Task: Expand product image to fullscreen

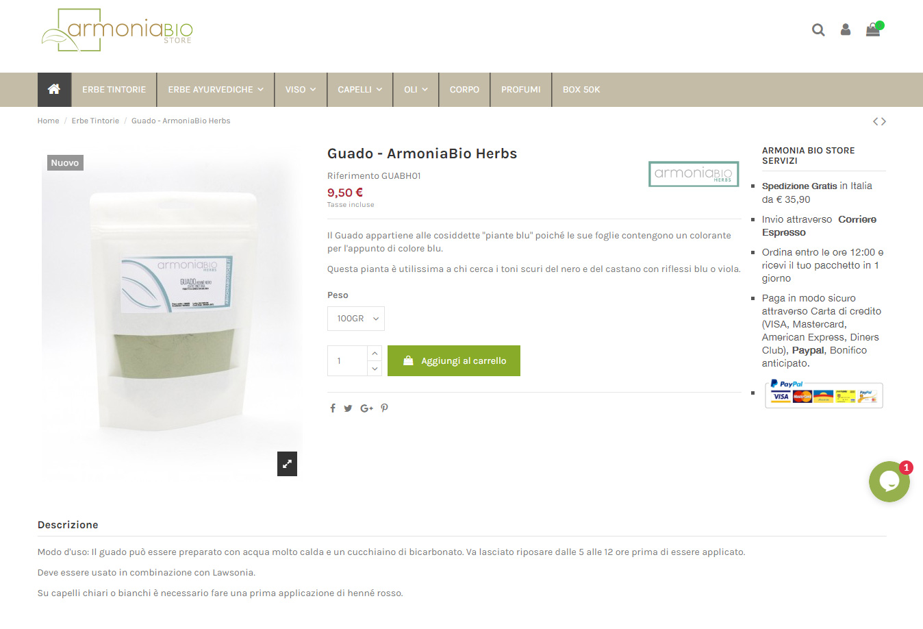Action: point(287,464)
